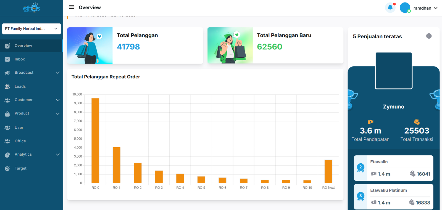Click the Etawaku Platinum rank 3 card
The height and width of the screenshot is (210, 442).
pyautogui.click(x=393, y=196)
